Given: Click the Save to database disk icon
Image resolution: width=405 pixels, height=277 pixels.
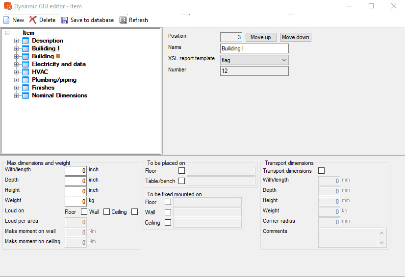Looking at the screenshot, I should tap(65, 20).
